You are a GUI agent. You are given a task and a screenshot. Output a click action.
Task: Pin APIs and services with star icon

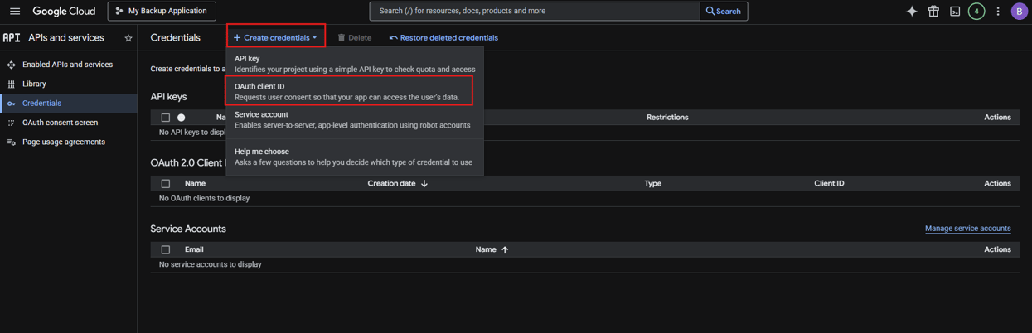[x=128, y=38]
